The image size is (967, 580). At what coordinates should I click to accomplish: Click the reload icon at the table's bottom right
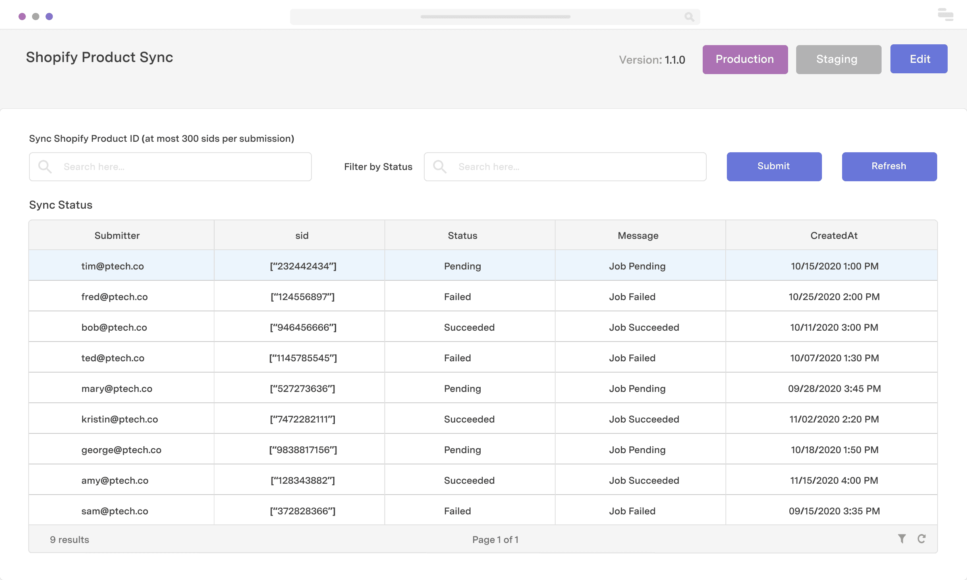[923, 539]
